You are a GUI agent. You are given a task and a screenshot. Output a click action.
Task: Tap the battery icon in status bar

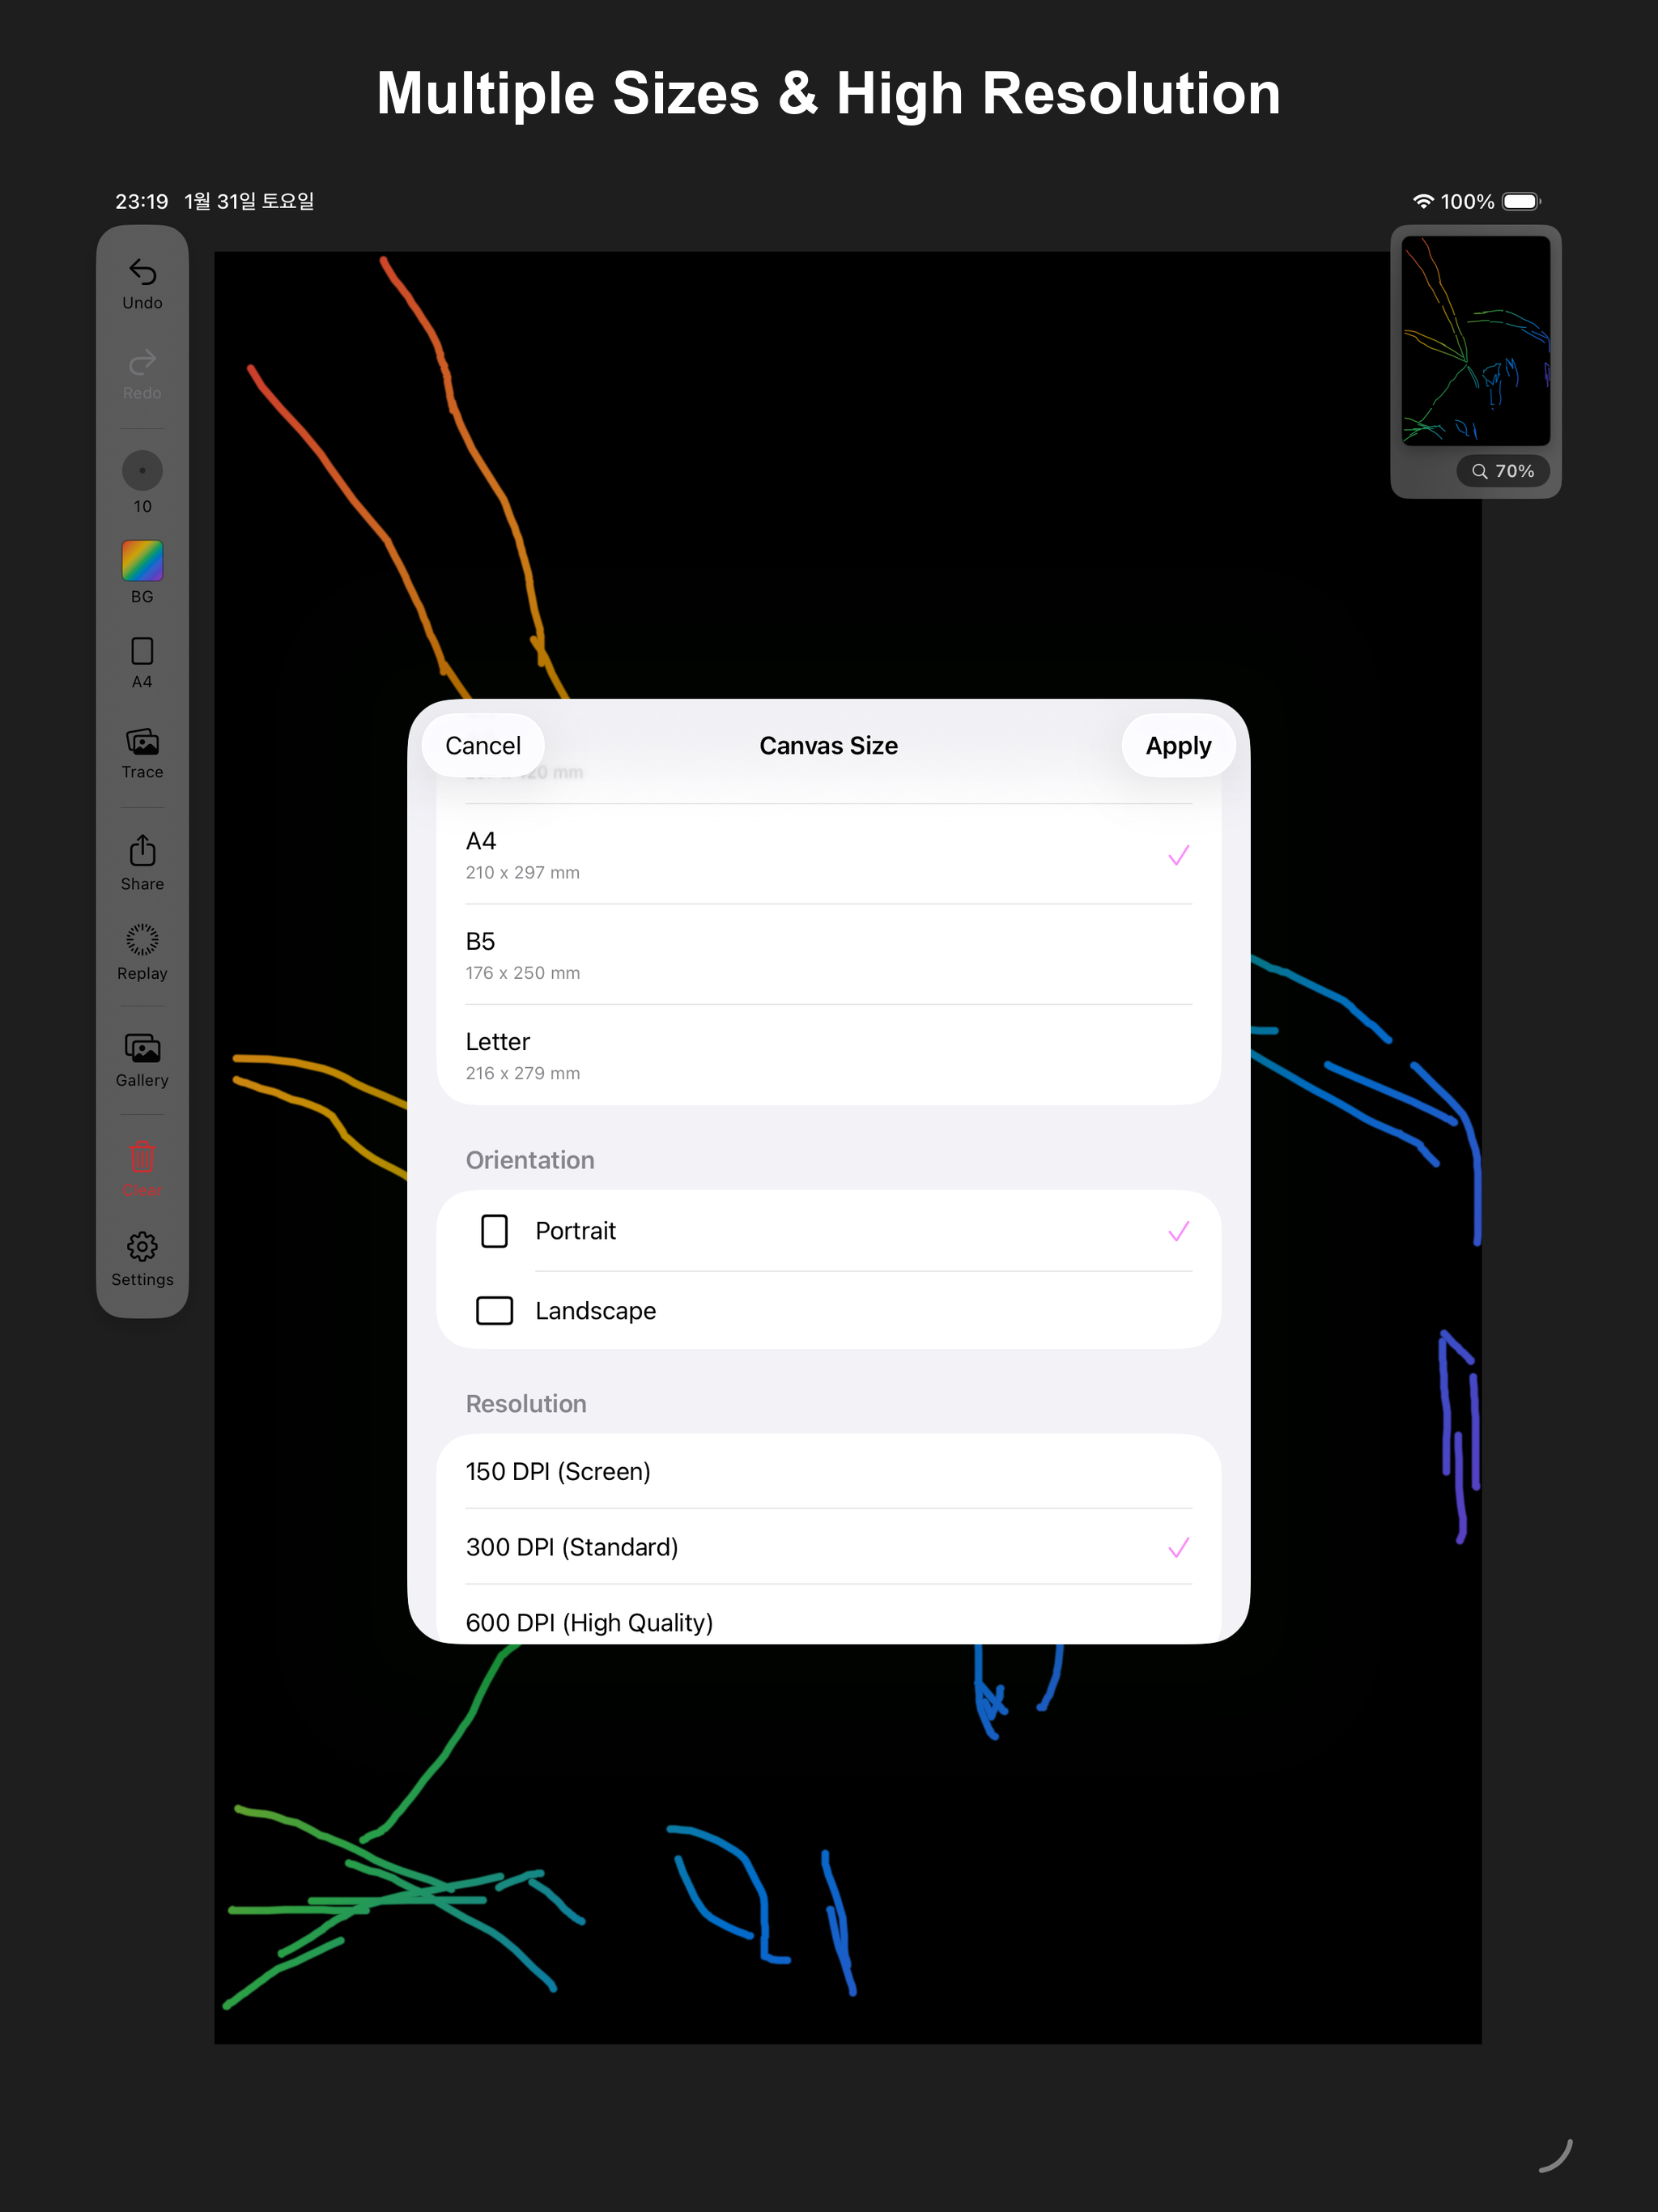1521,202
